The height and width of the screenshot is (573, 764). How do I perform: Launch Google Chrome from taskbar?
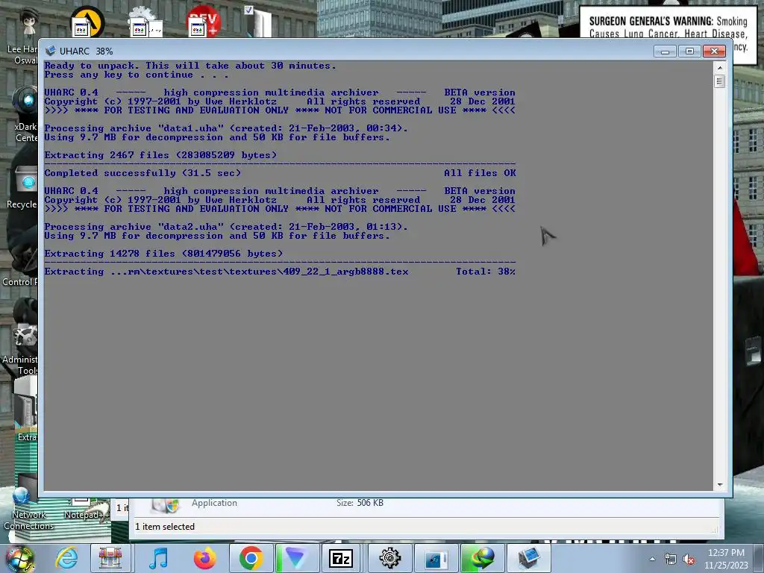click(251, 558)
